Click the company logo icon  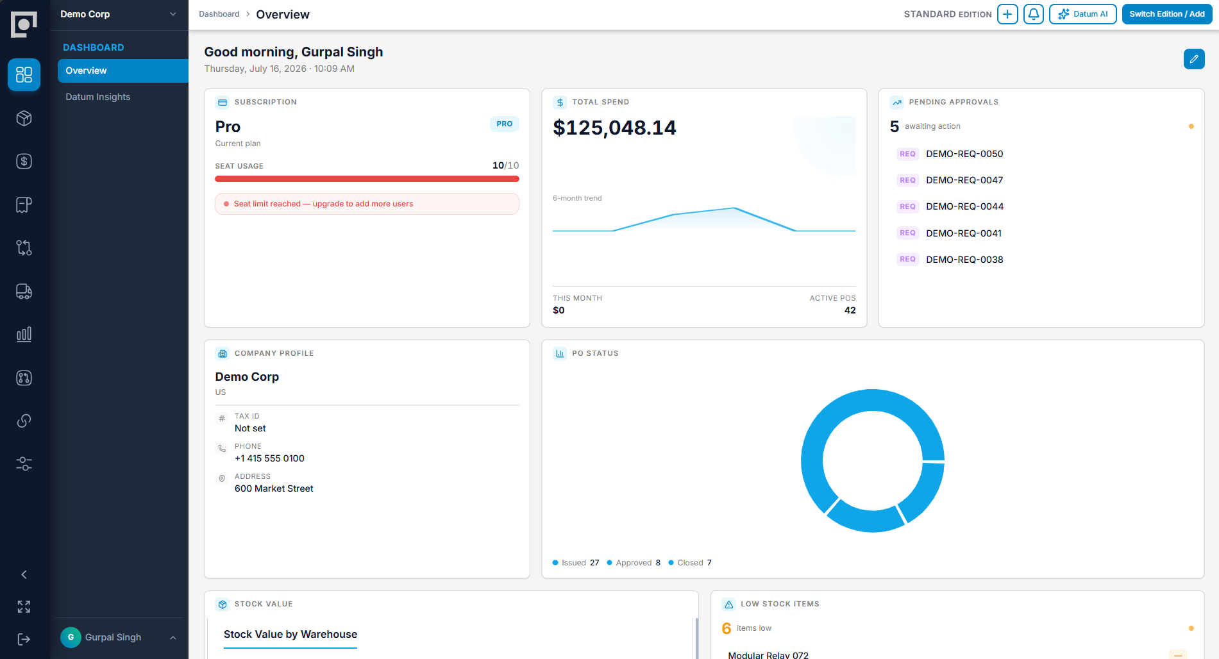pyautogui.click(x=24, y=24)
